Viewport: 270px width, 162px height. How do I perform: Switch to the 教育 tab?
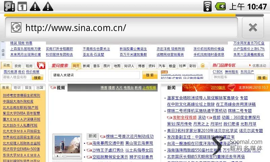(6, 87)
